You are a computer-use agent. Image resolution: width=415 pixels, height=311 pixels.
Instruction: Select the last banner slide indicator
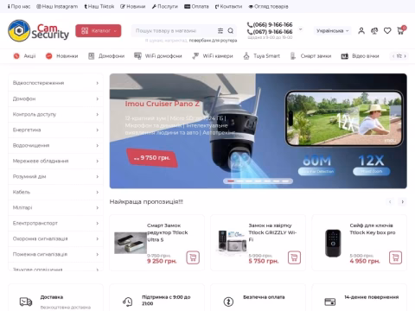click(x=285, y=181)
